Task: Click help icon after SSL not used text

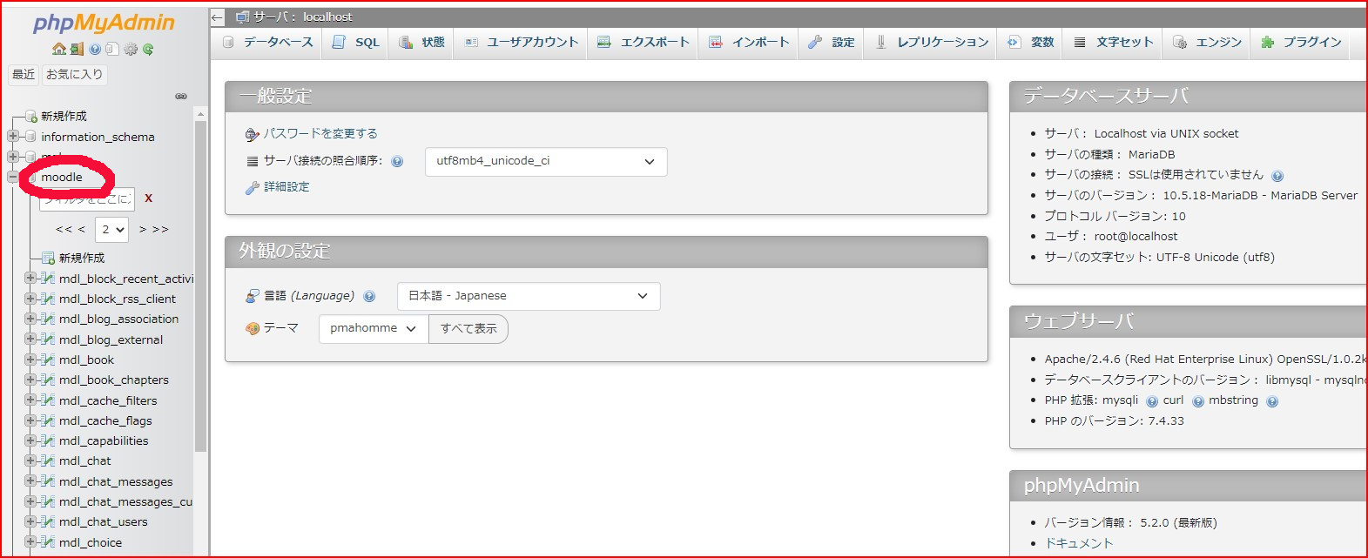Action: [x=1277, y=176]
